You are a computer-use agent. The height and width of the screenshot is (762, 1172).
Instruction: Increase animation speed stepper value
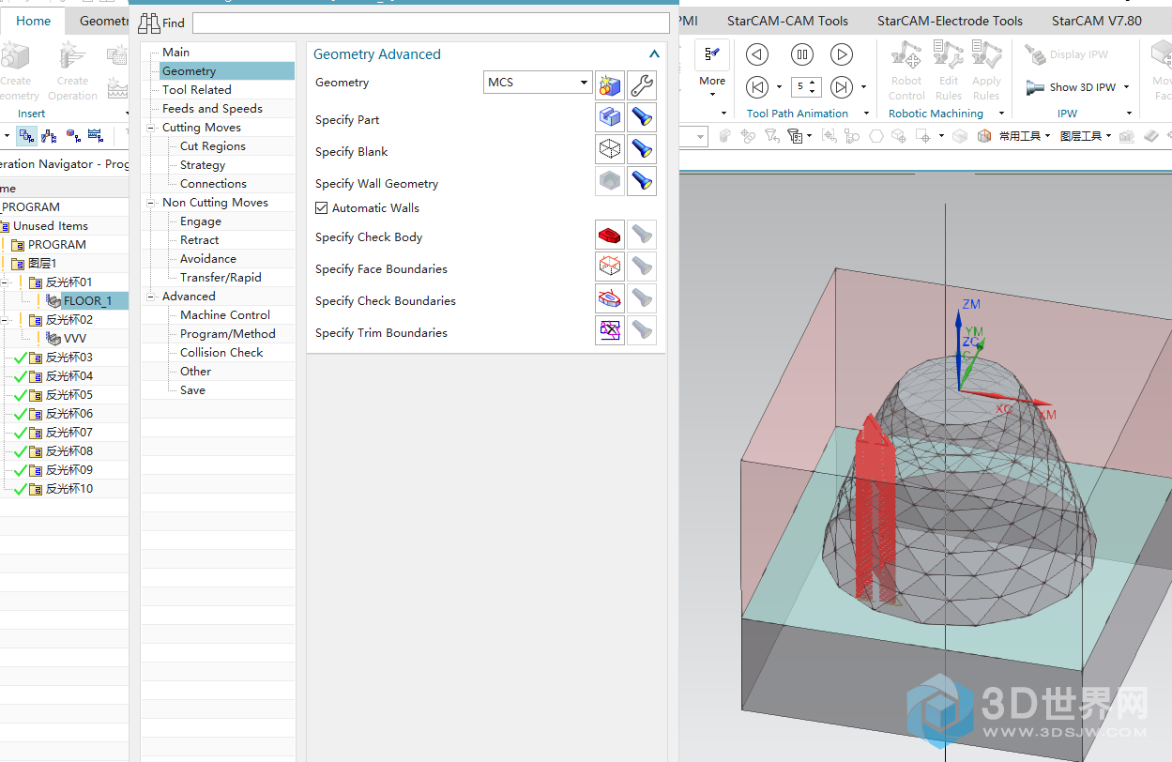[x=814, y=83]
